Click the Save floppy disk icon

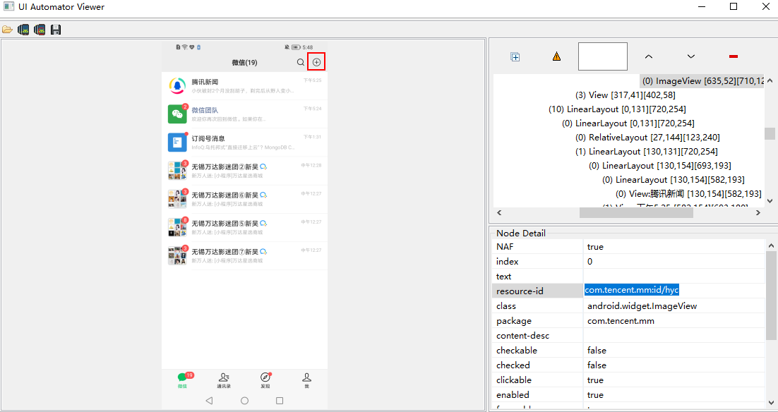point(56,30)
